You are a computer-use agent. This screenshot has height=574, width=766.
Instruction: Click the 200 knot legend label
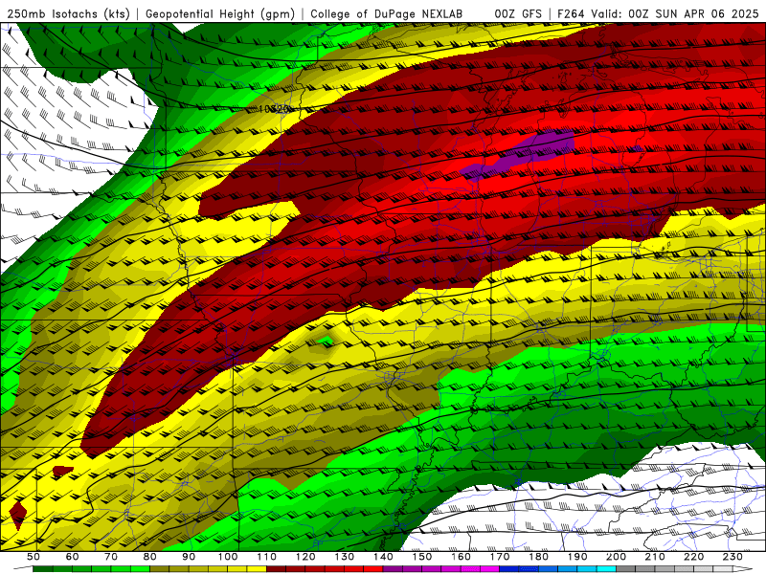[x=617, y=557]
